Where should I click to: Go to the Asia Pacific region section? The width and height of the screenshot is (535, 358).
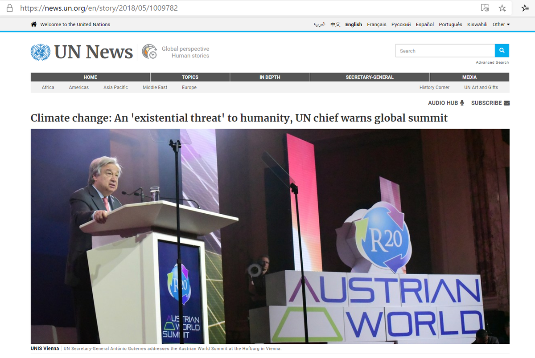(x=115, y=87)
